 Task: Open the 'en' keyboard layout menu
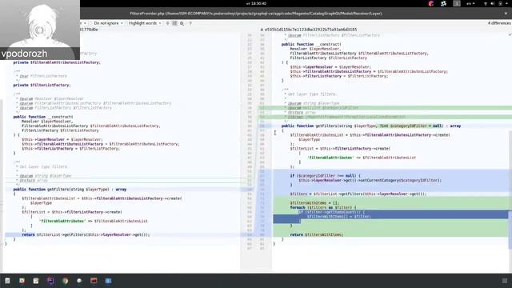[470, 3]
